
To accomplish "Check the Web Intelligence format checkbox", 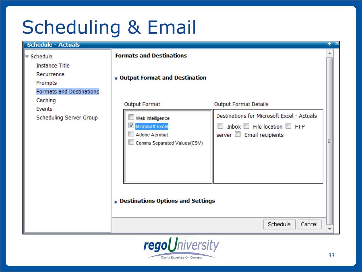I will click(131, 117).
